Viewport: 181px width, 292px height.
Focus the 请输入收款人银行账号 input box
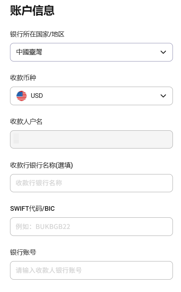click(91, 270)
